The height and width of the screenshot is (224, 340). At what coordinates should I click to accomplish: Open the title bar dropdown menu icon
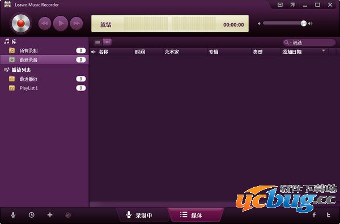(x=280, y=5)
